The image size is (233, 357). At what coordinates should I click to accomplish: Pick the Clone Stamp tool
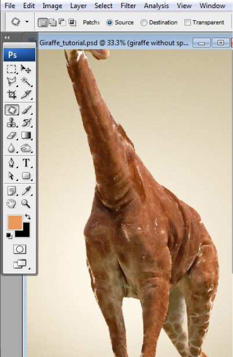click(11, 122)
